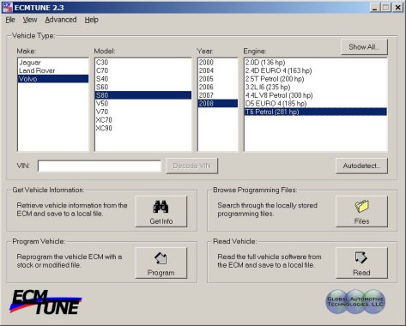The height and width of the screenshot is (326, 406).
Task: Click the Program arrow icon
Action: pos(161,258)
